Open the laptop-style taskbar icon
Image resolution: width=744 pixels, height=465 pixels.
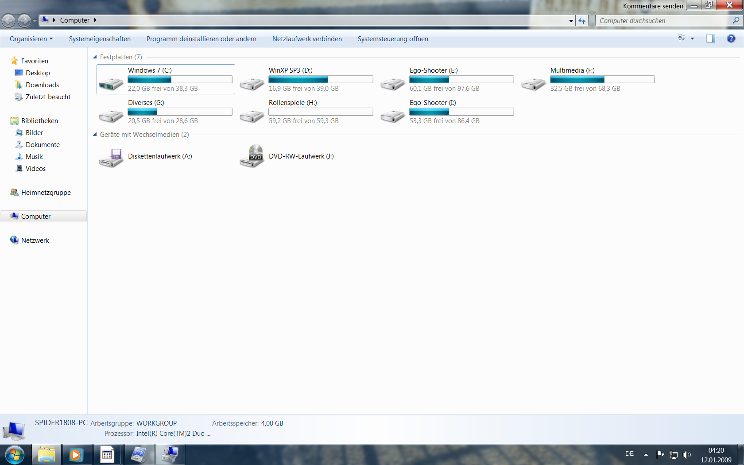click(139, 455)
